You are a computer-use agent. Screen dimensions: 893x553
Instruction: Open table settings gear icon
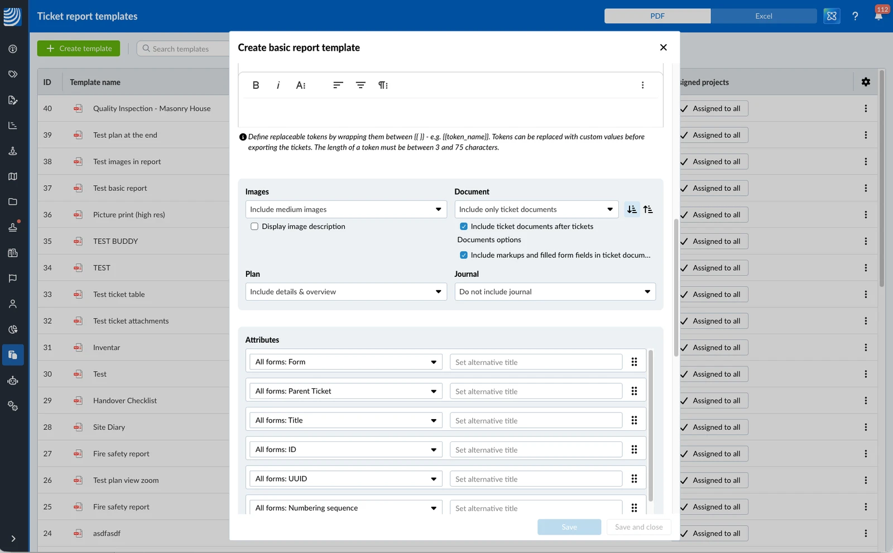pos(866,82)
